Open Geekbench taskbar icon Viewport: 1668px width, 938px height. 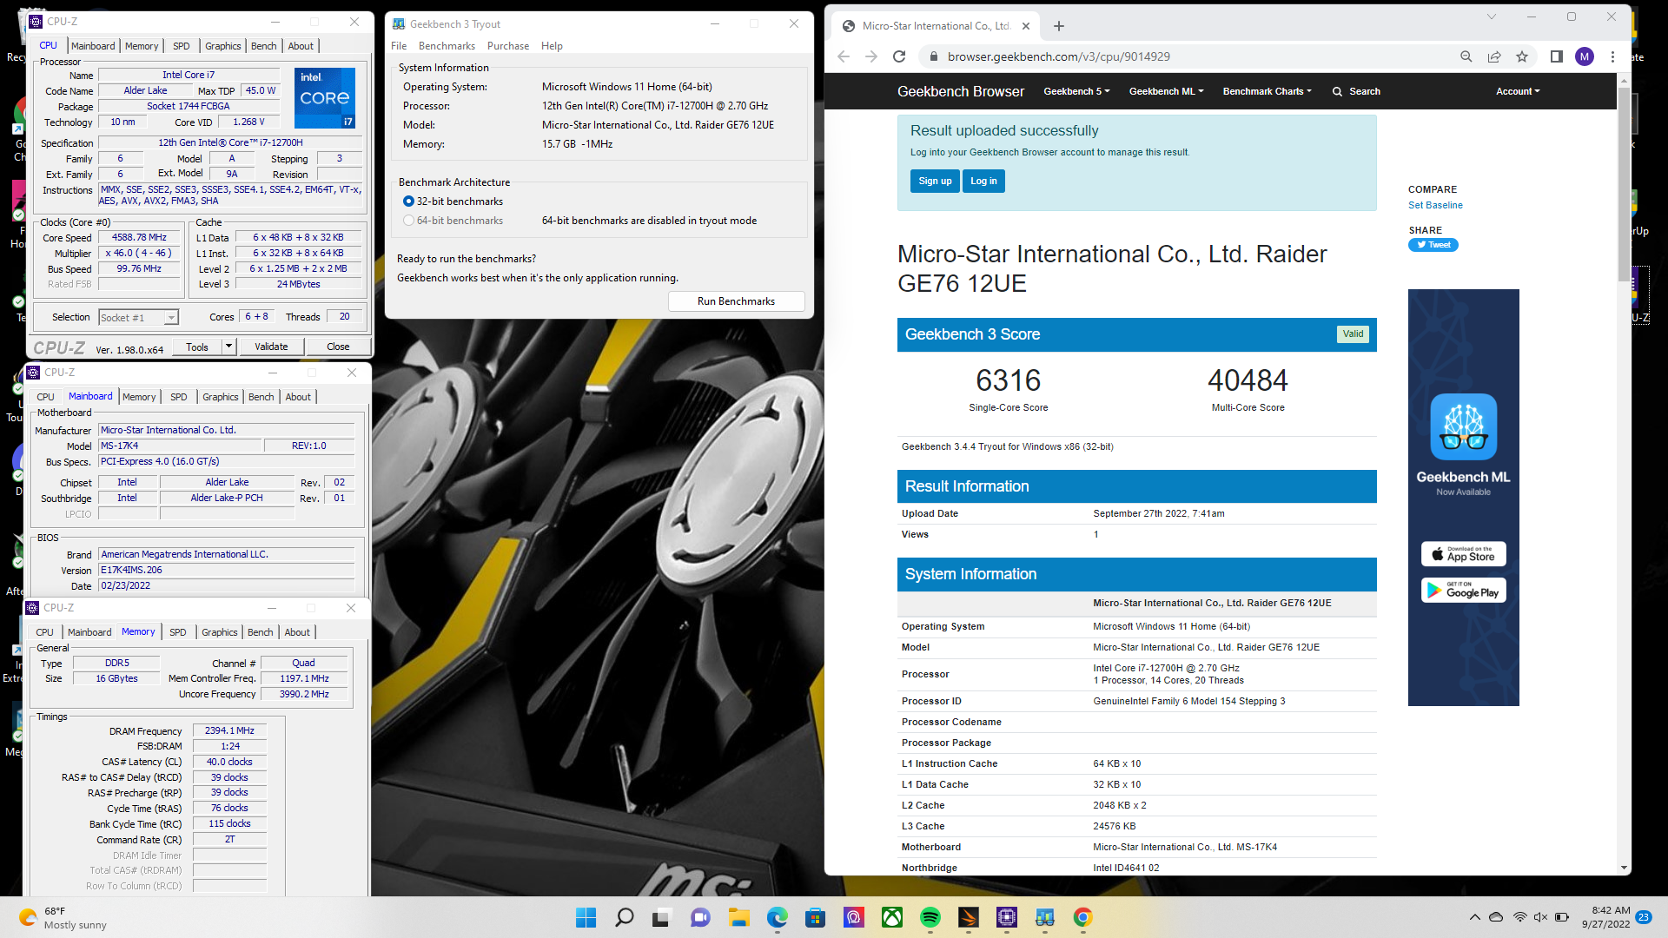(1045, 917)
